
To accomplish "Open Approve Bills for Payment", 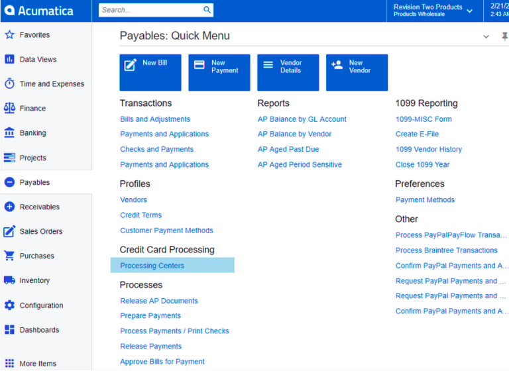I will 162,361.
